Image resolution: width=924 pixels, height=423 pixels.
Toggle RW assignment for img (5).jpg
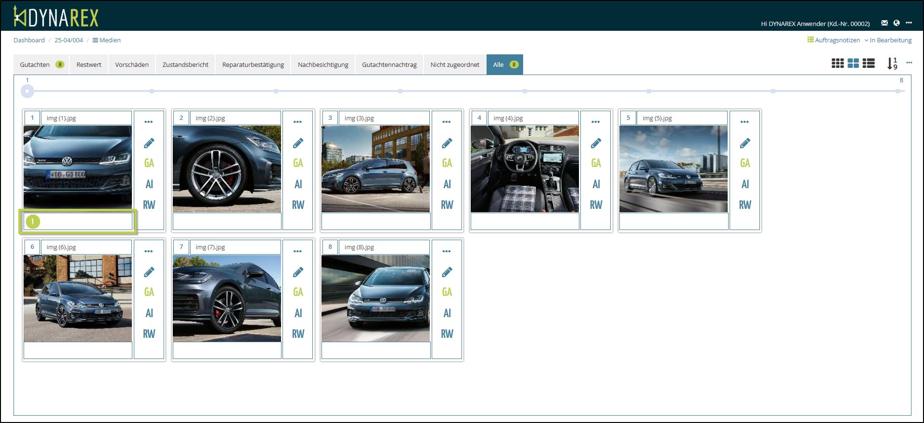point(744,205)
